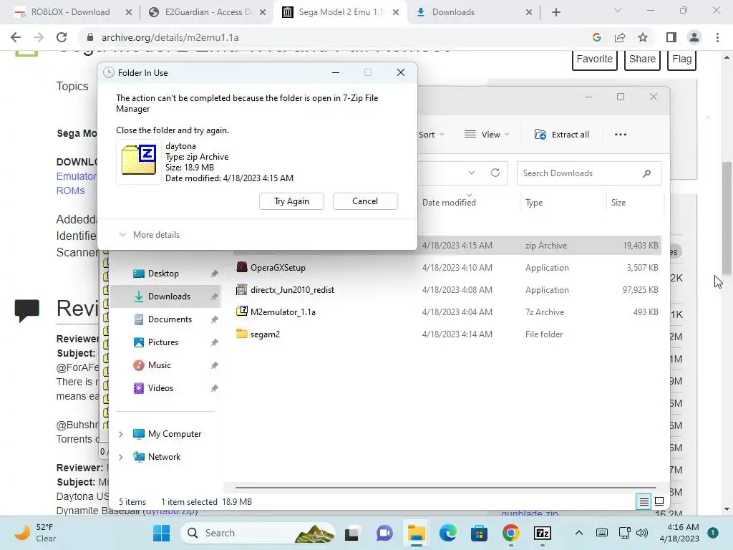Click the daytona zip archive icon
This screenshot has width=733, height=550.
click(138, 160)
